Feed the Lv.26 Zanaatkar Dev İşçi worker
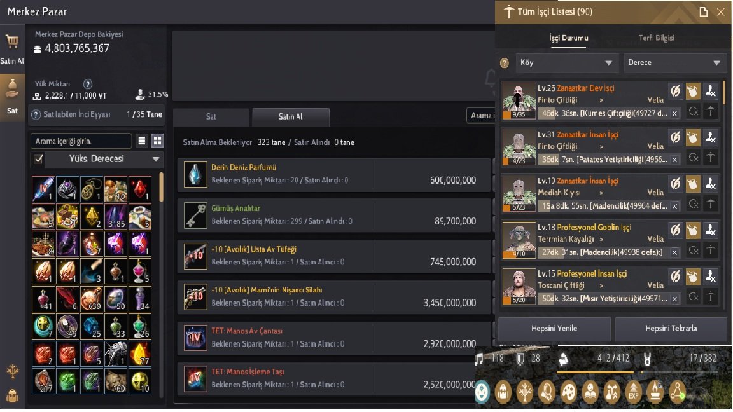The height and width of the screenshot is (412, 733). (693, 91)
